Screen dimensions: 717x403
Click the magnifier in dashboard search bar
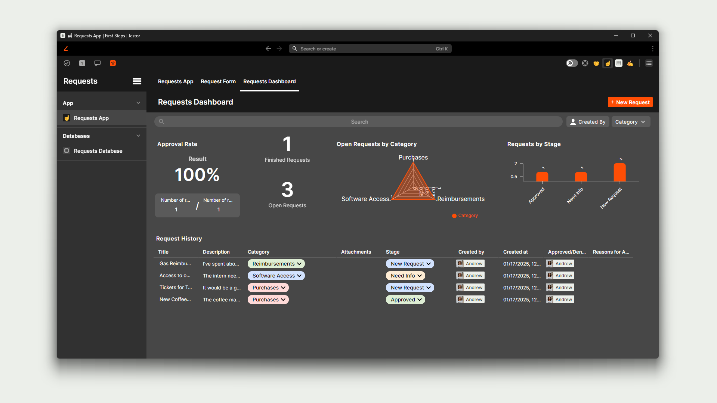pyautogui.click(x=162, y=121)
